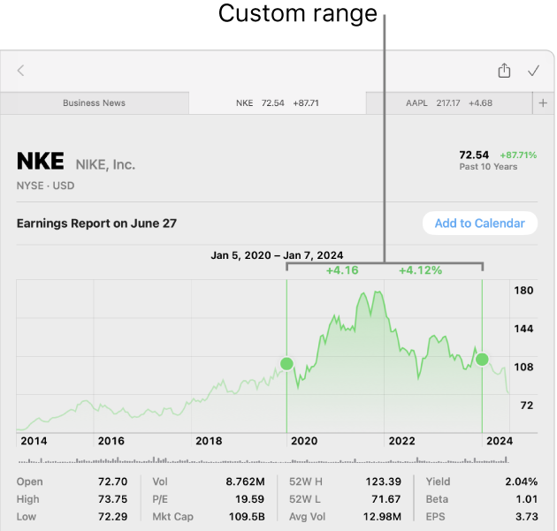Click the Jan 5, 2020 – Jan 7, 2024 range
Viewport: 557px width, 531px height.
tap(277, 255)
